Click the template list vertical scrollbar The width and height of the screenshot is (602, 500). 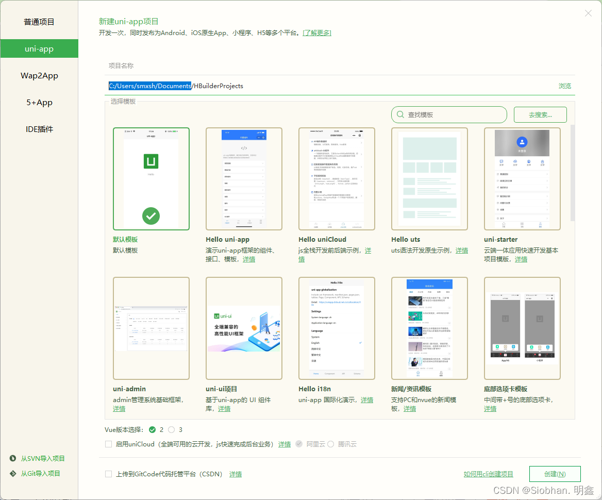point(573,173)
